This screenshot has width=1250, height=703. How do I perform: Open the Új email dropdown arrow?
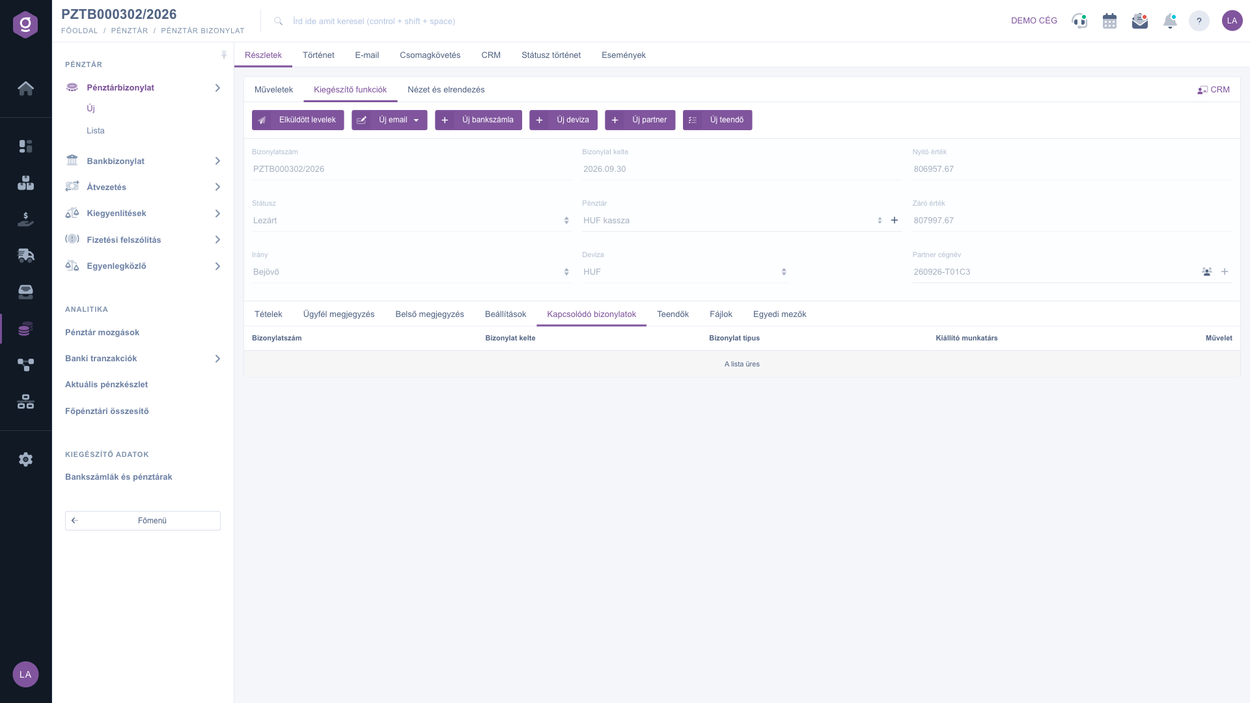click(x=417, y=120)
